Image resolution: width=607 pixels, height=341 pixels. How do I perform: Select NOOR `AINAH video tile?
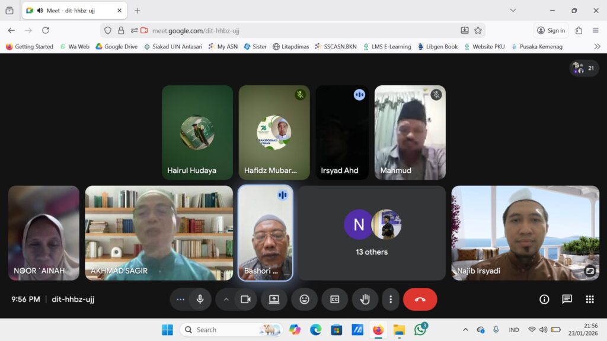[x=44, y=233]
